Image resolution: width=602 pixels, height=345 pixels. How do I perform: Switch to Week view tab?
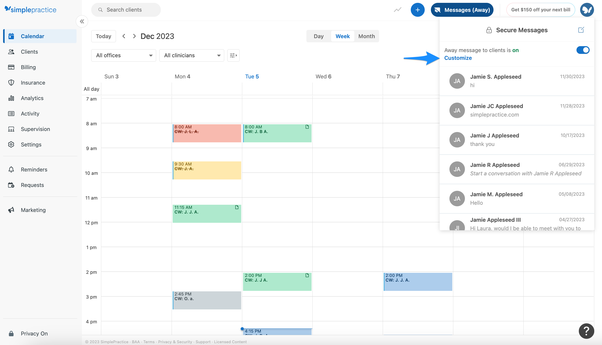pyautogui.click(x=342, y=36)
